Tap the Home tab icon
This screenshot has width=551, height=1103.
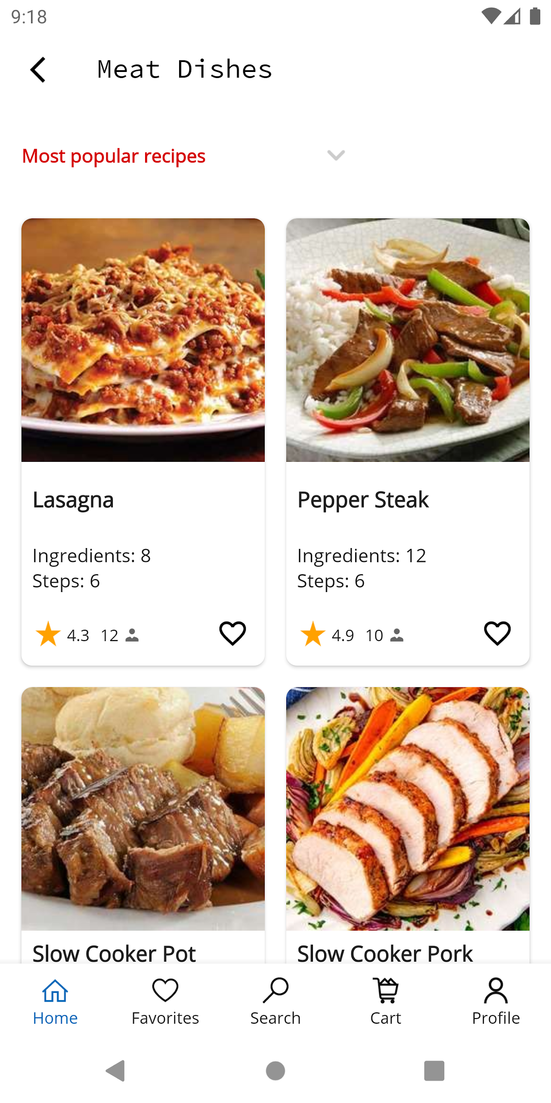point(55,991)
